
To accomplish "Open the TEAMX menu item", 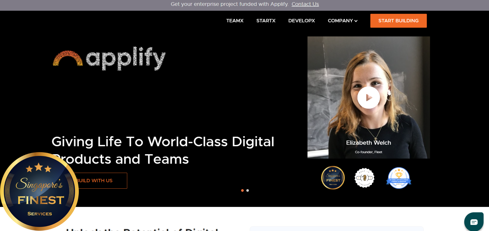I will 235,21.
